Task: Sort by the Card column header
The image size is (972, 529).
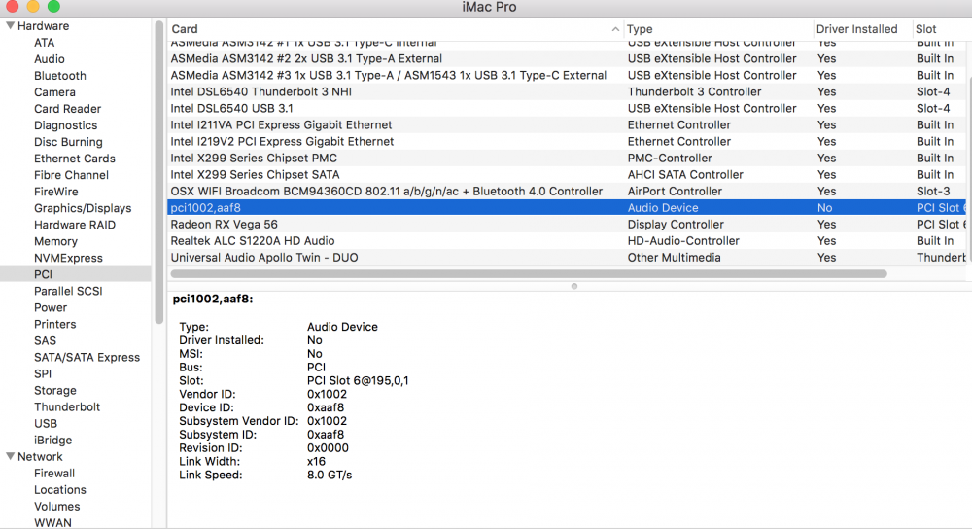Action: tap(185, 29)
